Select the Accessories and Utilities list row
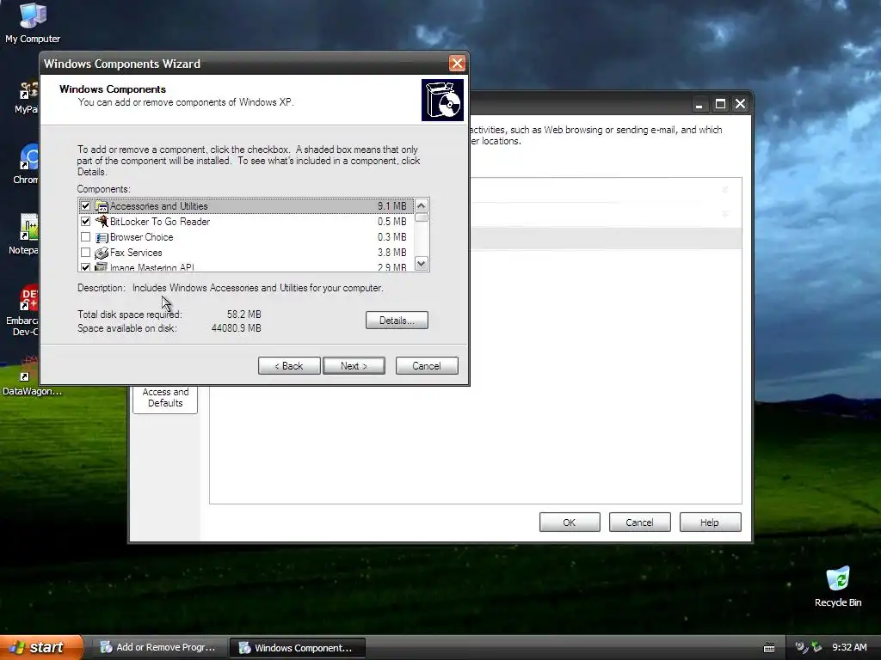This screenshot has width=881, height=660. pyautogui.click(x=246, y=206)
